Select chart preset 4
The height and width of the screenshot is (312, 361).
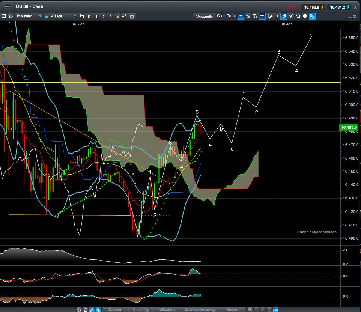[117, 17]
